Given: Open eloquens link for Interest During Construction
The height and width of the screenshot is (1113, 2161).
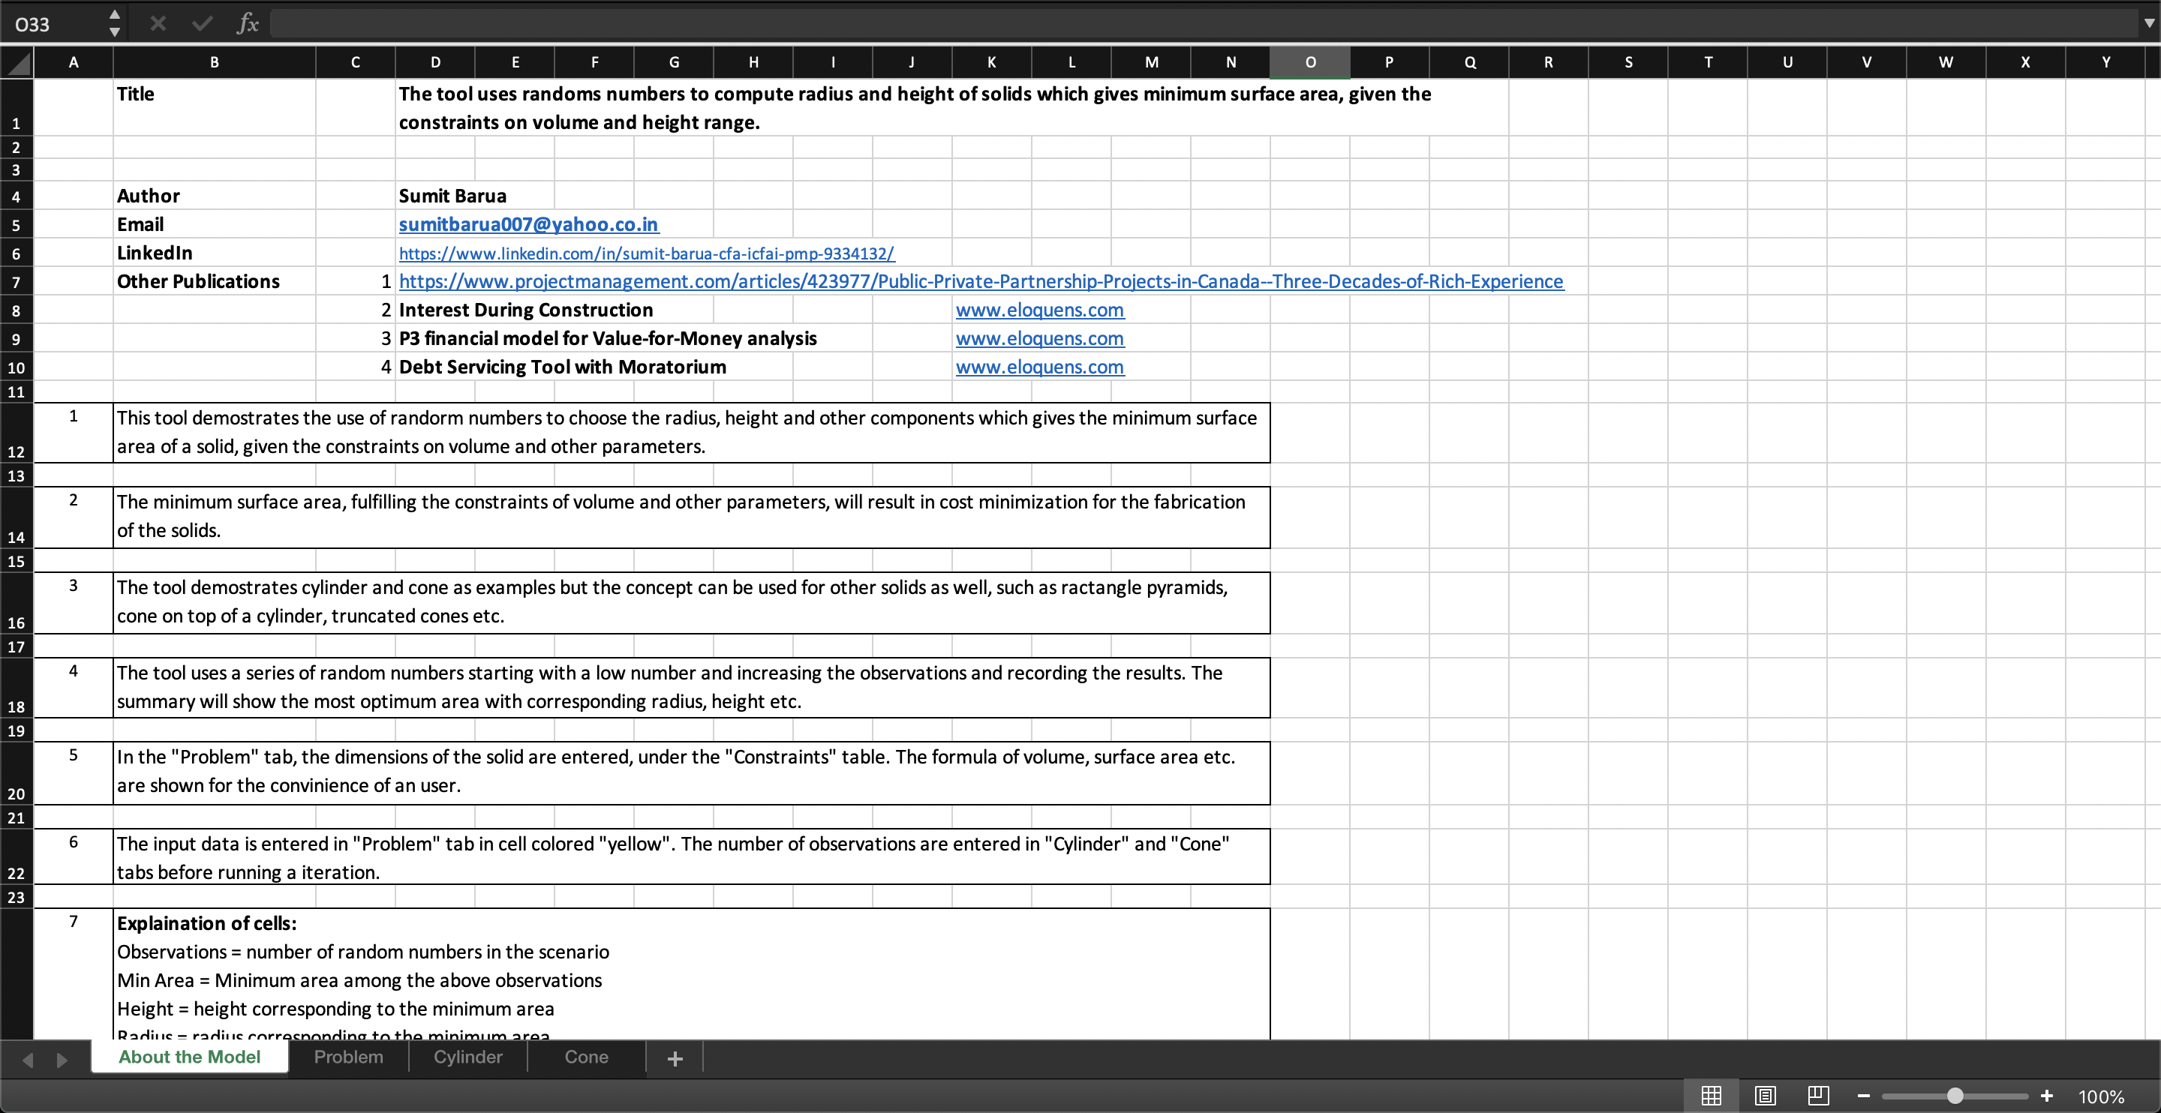Looking at the screenshot, I should pos(1039,310).
